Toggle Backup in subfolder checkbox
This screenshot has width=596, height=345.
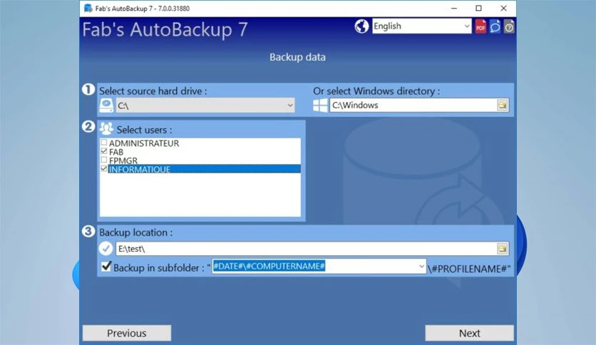coord(106,267)
